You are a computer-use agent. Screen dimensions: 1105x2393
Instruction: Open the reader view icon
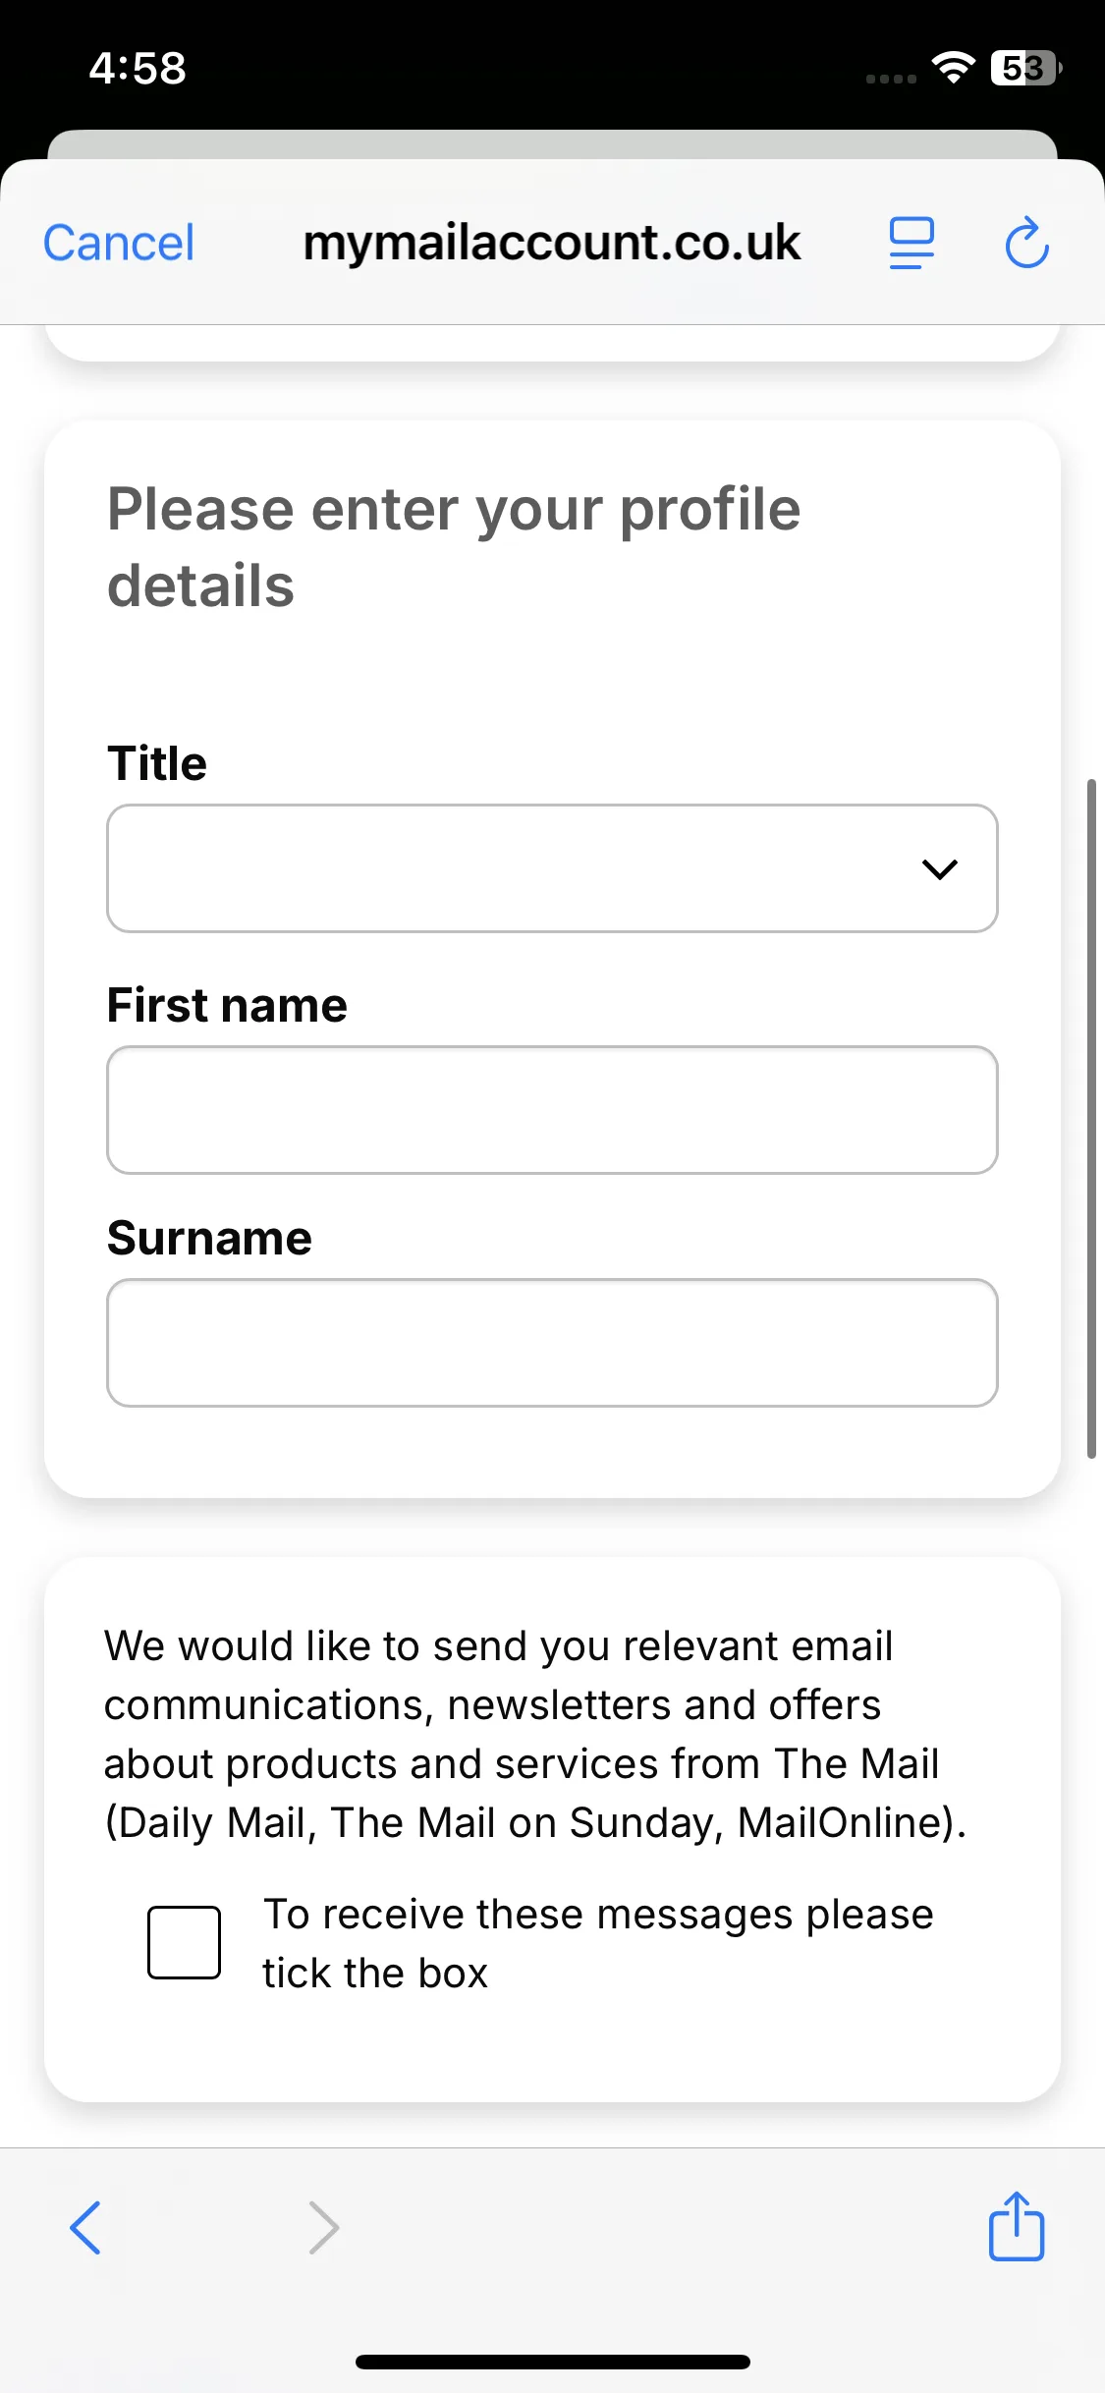coord(912,244)
